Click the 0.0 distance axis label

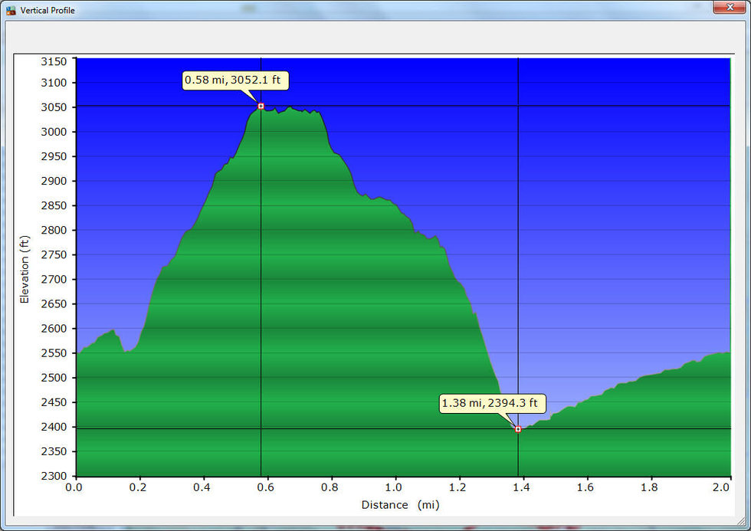click(x=74, y=487)
